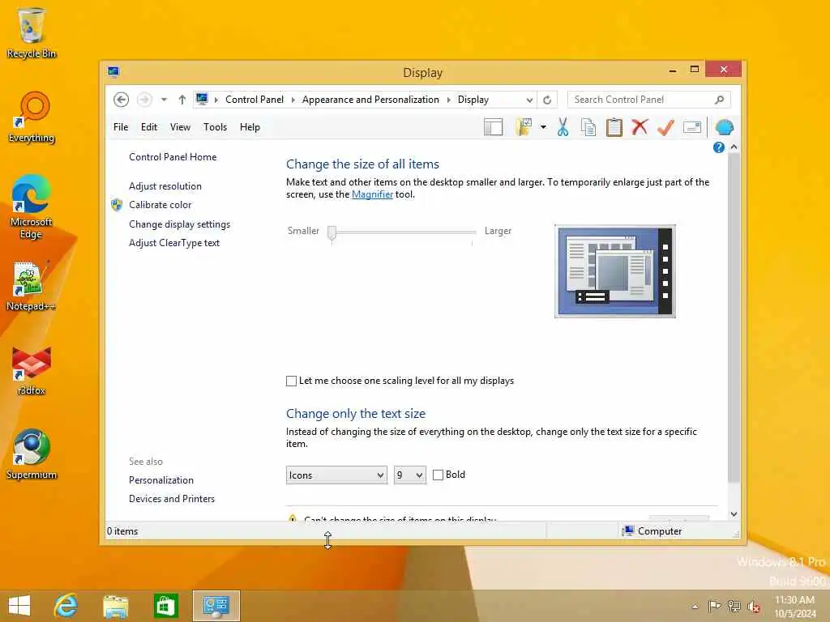Click the Refresh button in address bar
This screenshot has width=830, height=622.
547,100
